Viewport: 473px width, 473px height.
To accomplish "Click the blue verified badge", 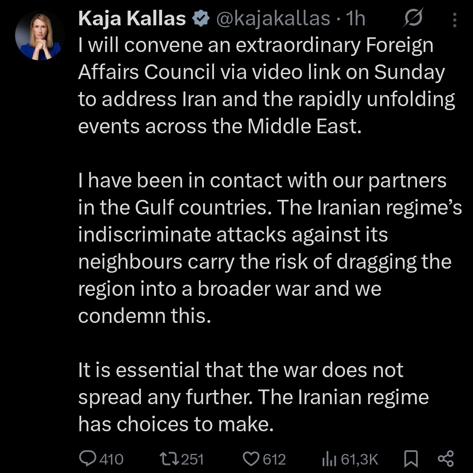I will (200, 19).
